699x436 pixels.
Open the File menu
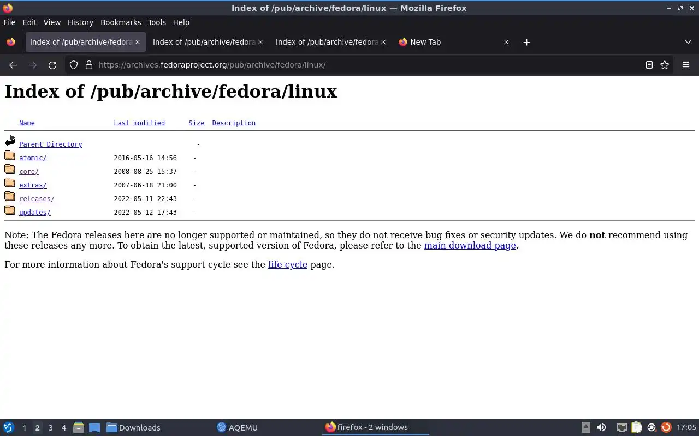click(x=9, y=22)
